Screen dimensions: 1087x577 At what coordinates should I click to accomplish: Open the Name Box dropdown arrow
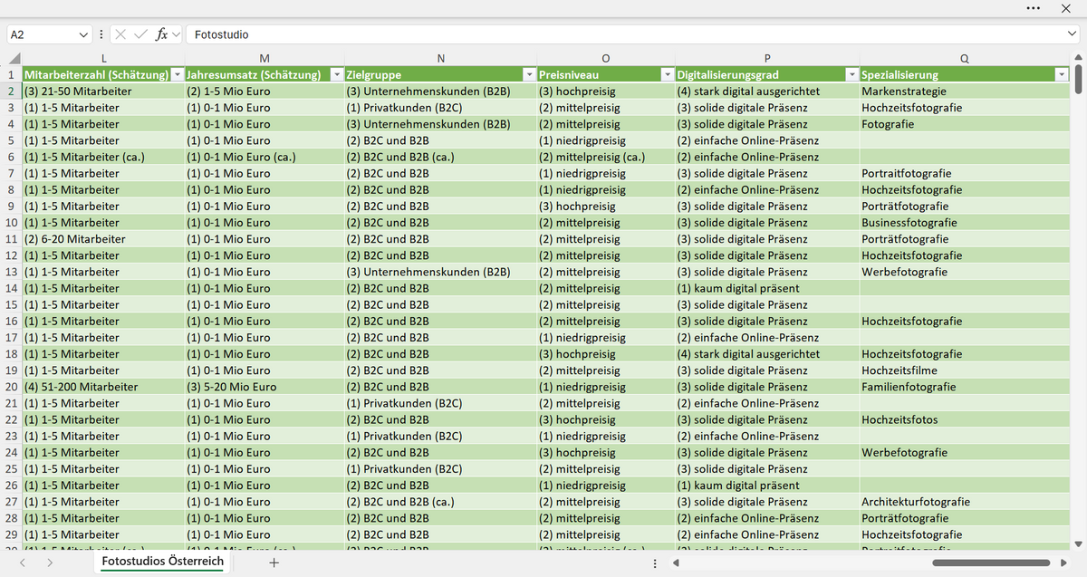(84, 34)
